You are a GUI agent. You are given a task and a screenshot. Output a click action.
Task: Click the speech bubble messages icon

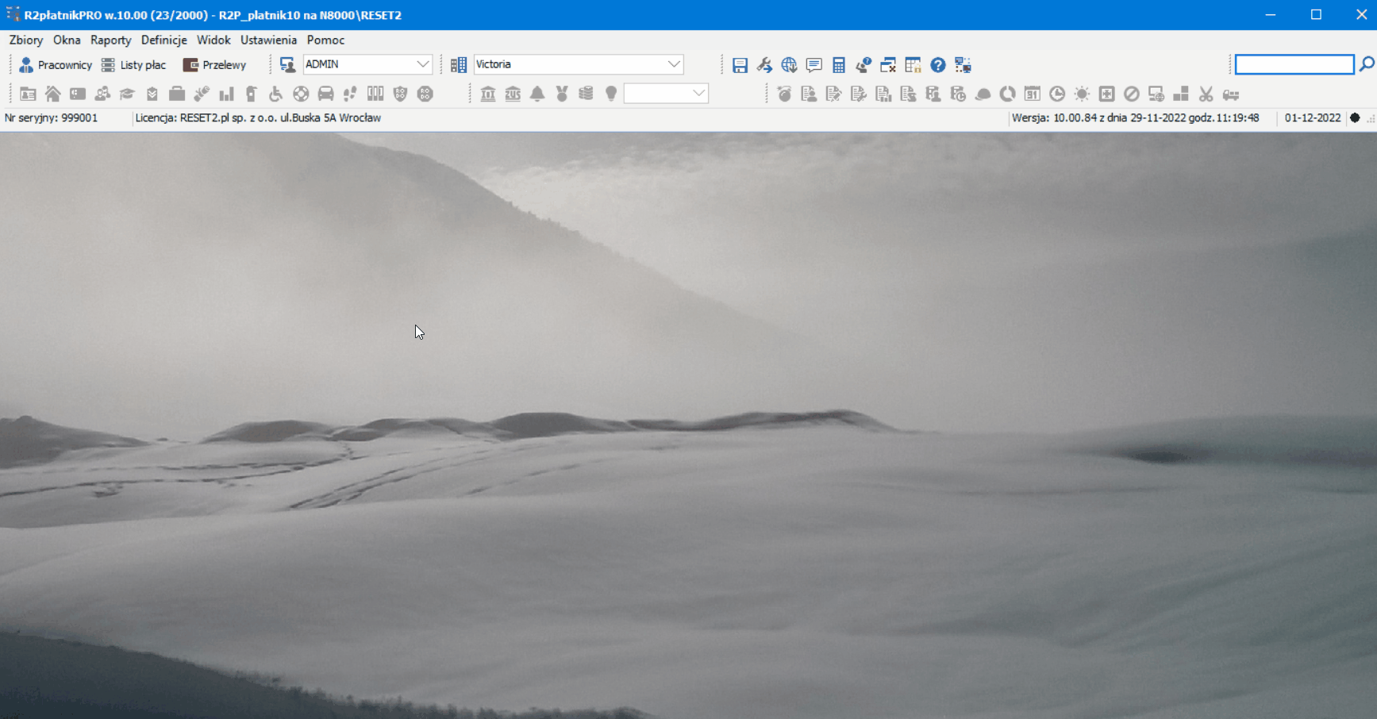(x=814, y=65)
